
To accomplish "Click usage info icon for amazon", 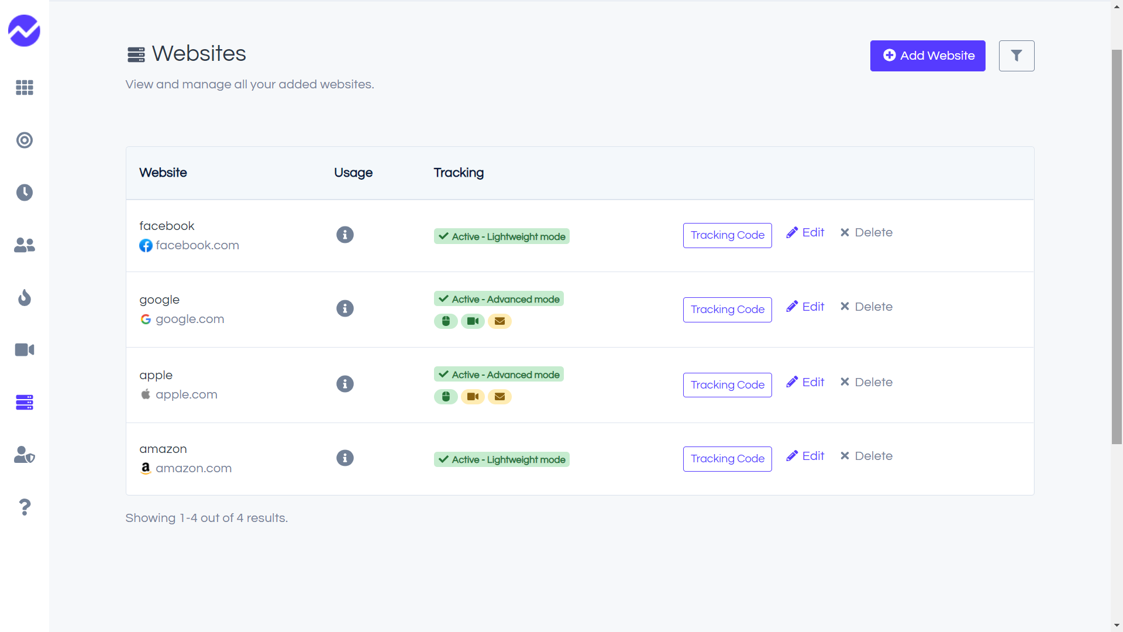I will coord(345,458).
